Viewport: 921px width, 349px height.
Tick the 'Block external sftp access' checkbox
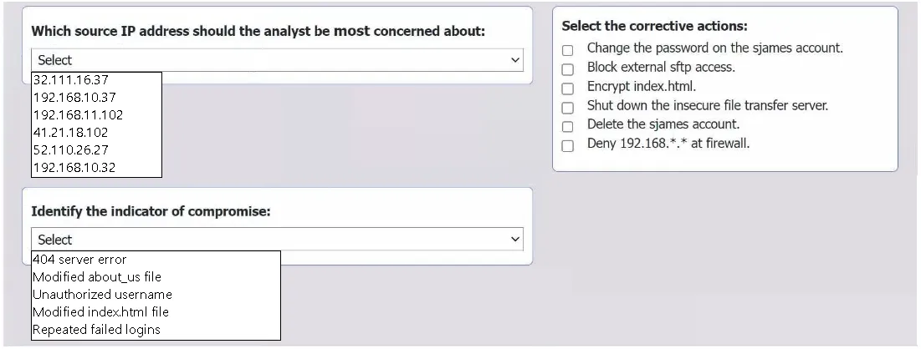point(567,69)
